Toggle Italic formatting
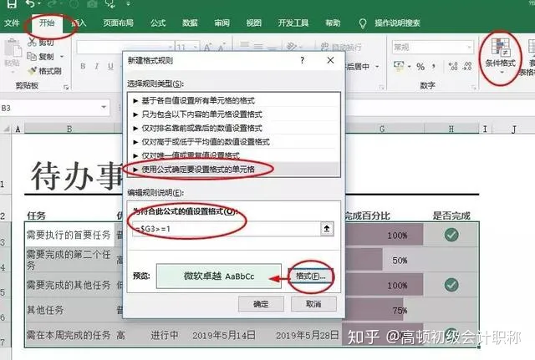The image size is (535, 360). (x=97, y=66)
